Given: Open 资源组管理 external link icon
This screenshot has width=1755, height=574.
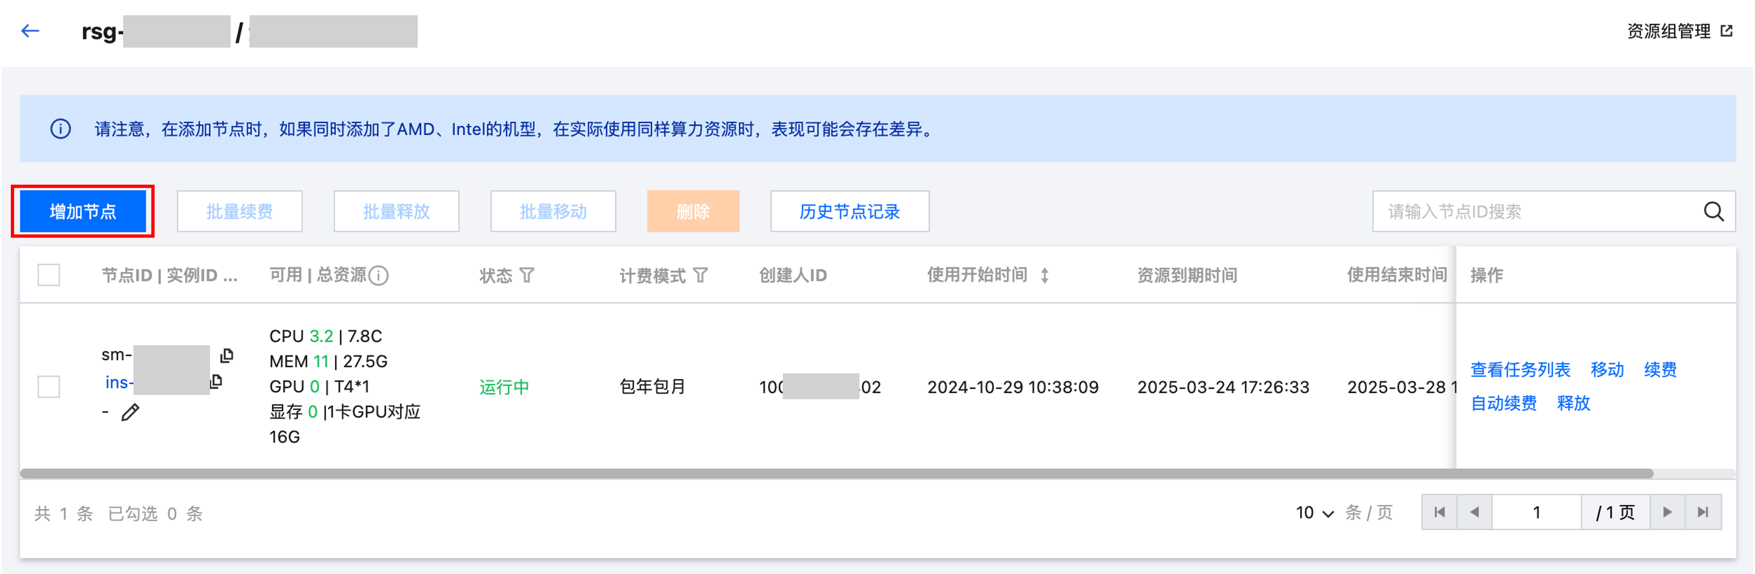Looking at the screenshot, I should pyautogui.click(x=1726, y=31).
